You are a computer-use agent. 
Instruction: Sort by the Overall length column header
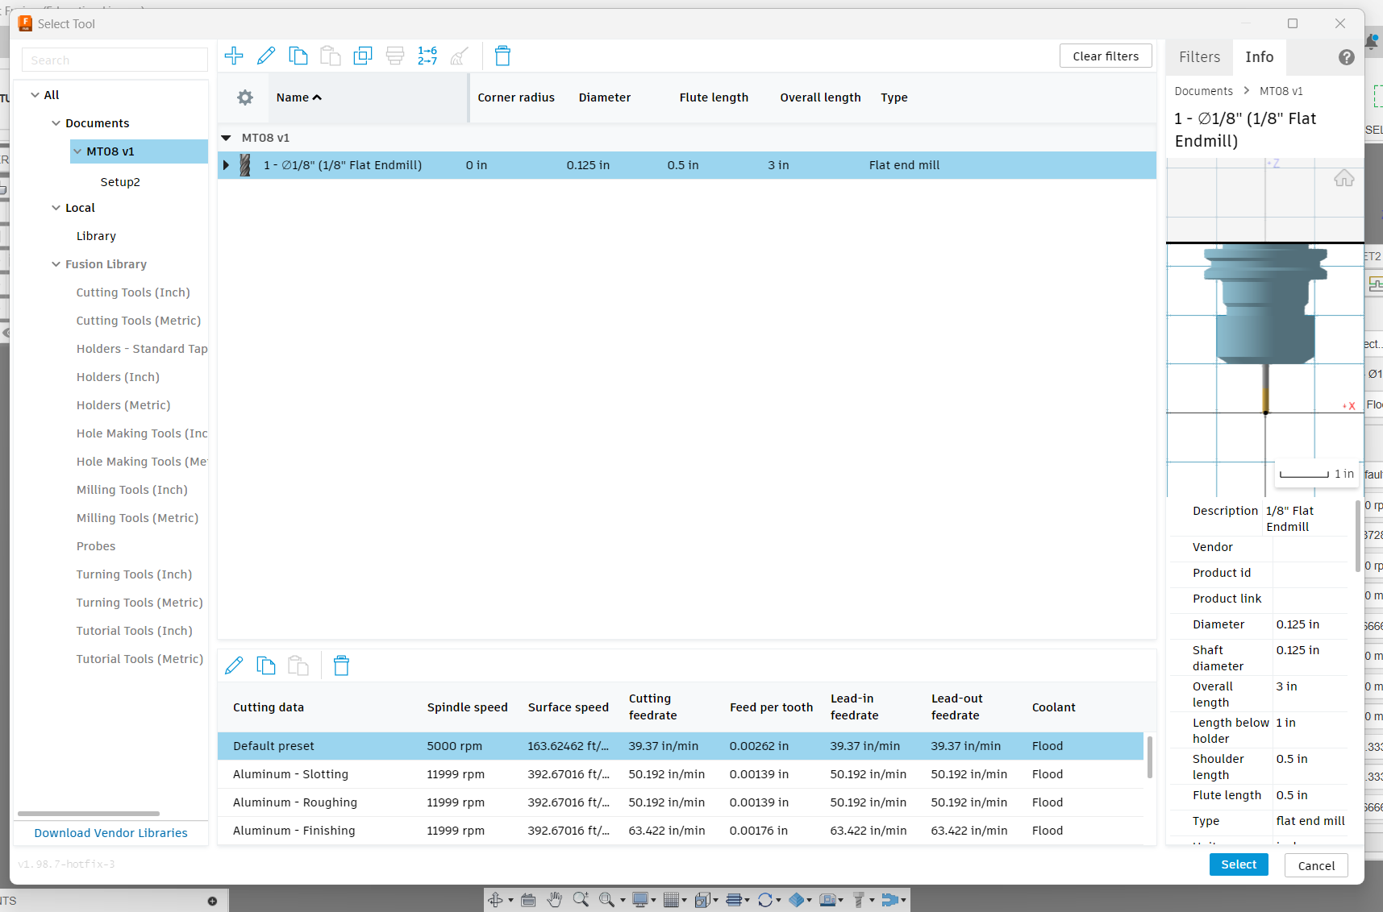click(x=820, y=97)
